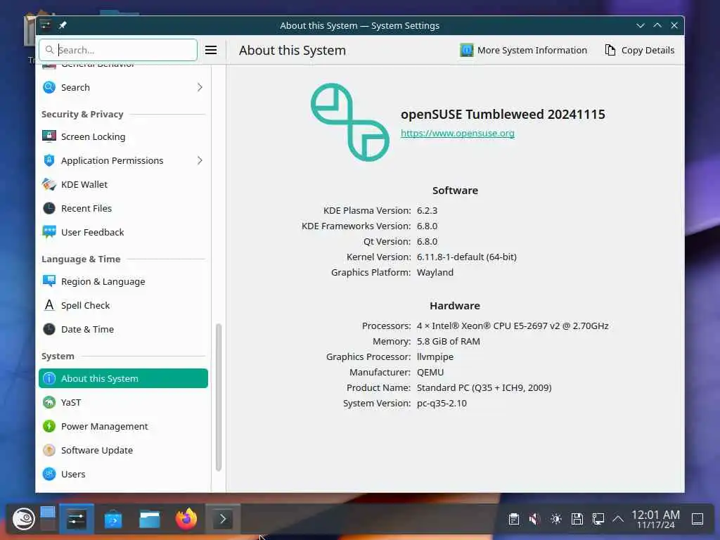Click the YaST icon in sidebar
Image resolution: width=720 pixels, height=540 pixels.
[x=49, y=402]
